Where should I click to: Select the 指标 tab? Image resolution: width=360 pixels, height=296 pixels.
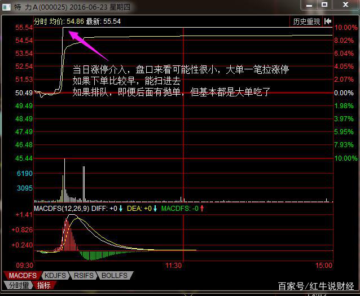click(x=43, y=285)
